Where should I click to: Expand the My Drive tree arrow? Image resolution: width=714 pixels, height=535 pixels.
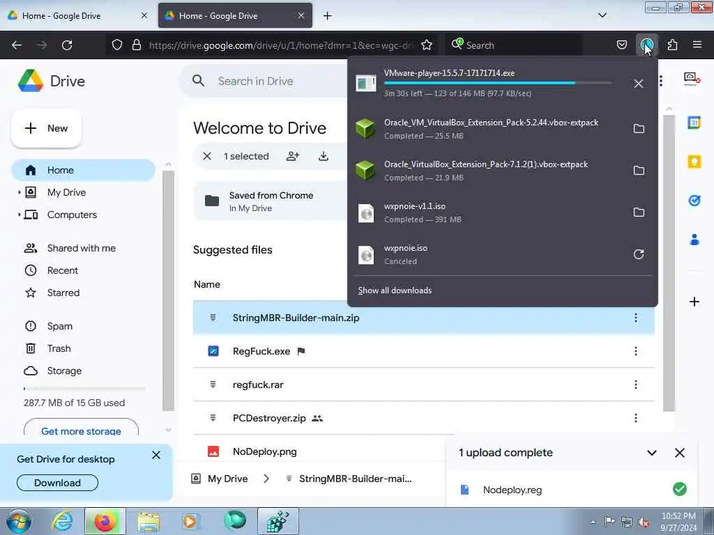pos(19,192)
